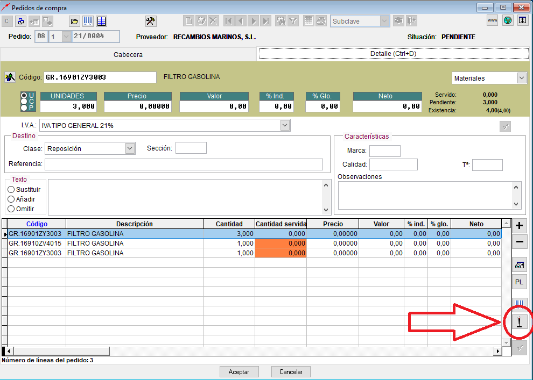
Task: Click the grid's scroll right arrow
Action: point(497,351)
